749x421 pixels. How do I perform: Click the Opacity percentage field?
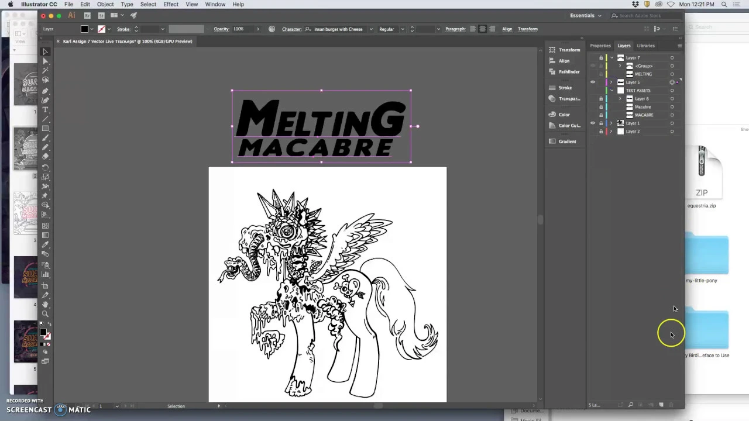pos(243,29)
